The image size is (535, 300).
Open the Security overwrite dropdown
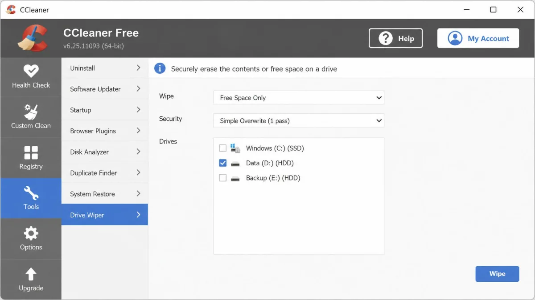pos(299,120)
